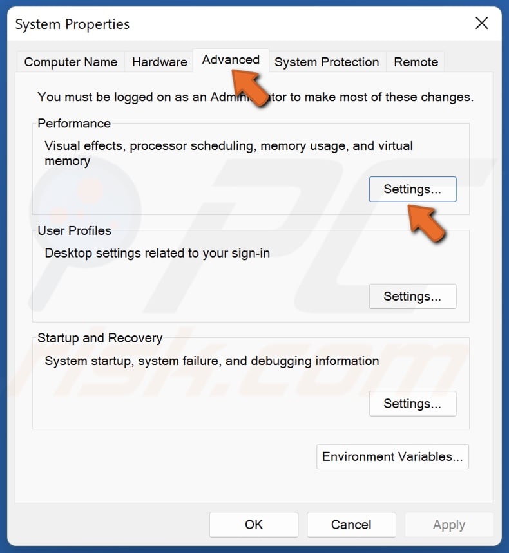
Task: Click the Apply button
Action: tap(449, 525)
